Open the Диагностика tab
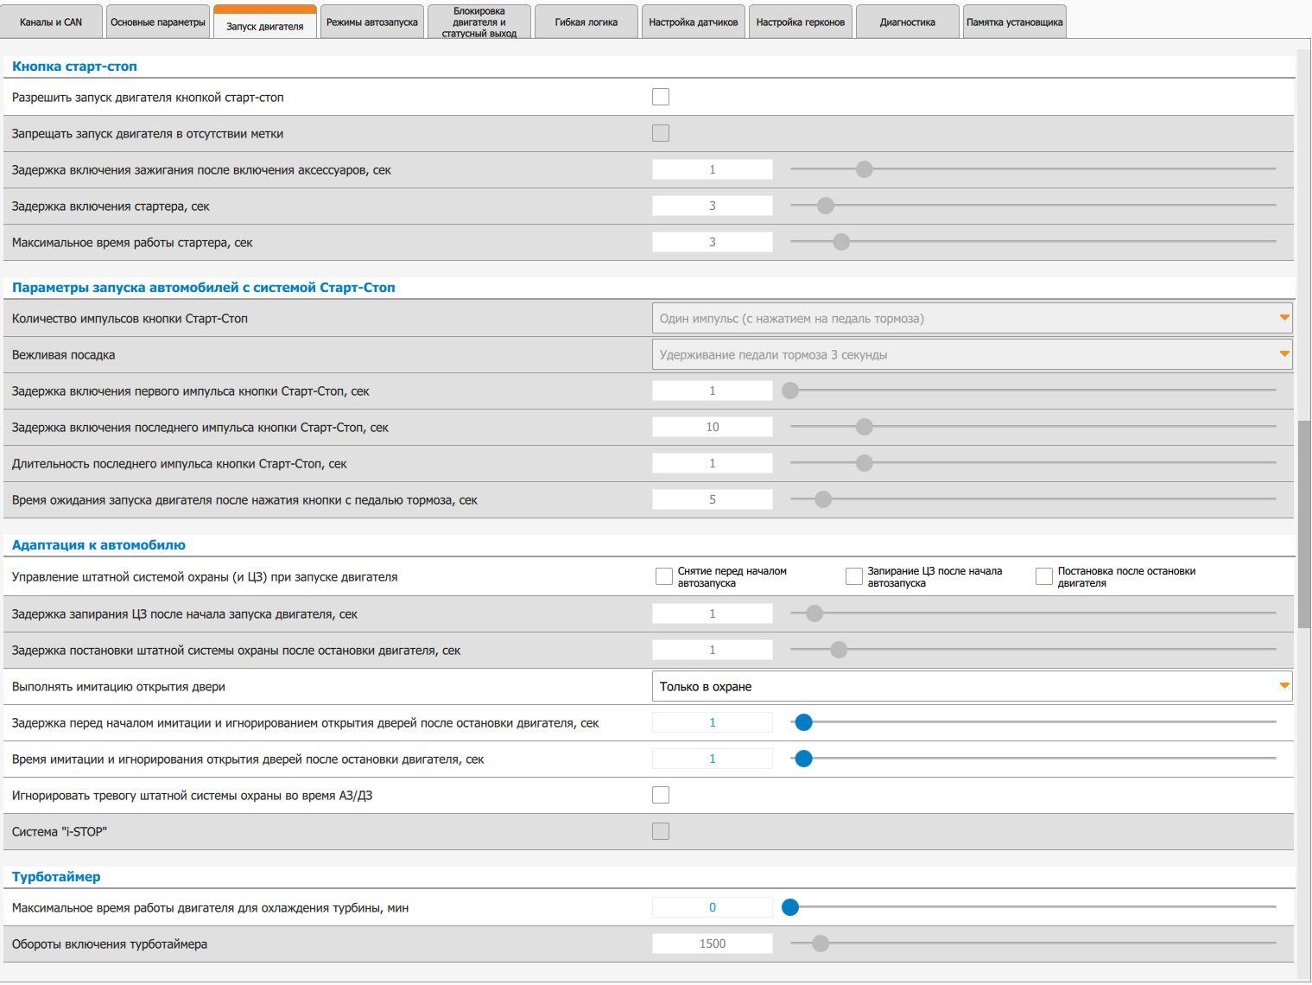Image resolution: width=1312 pixels, height=985 pixels. tap(908, 22)
